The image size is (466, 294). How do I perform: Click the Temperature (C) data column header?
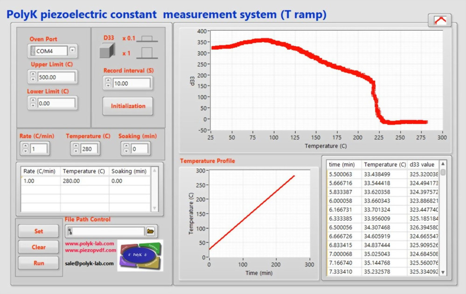384,164
